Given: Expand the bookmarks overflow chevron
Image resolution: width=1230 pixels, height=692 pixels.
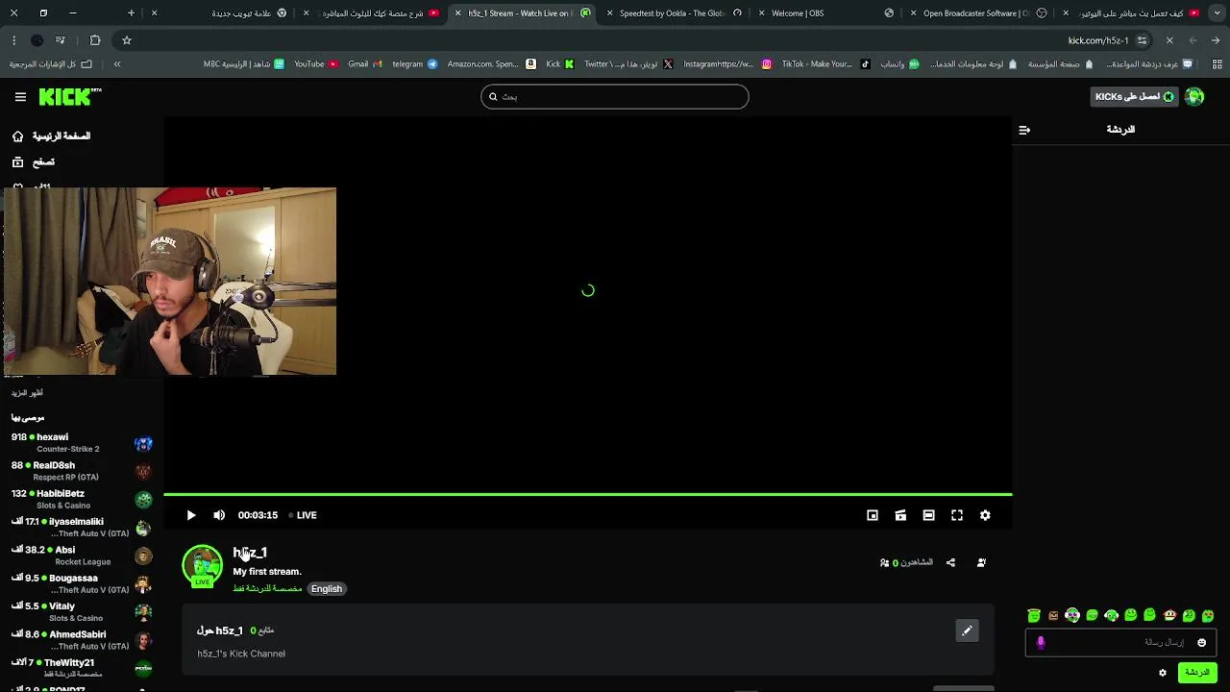Looking at the screenshot, I should coord(117,64).
